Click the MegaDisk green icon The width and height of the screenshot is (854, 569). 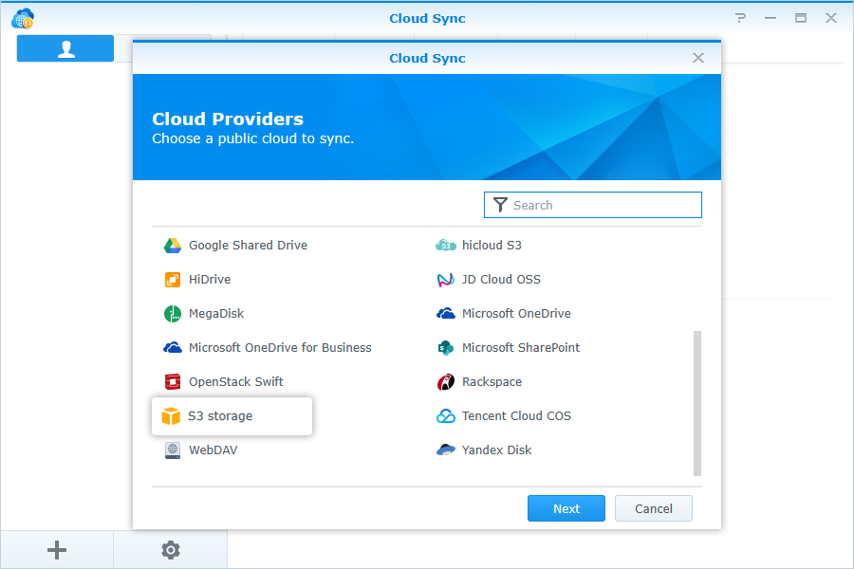[173, 314]
